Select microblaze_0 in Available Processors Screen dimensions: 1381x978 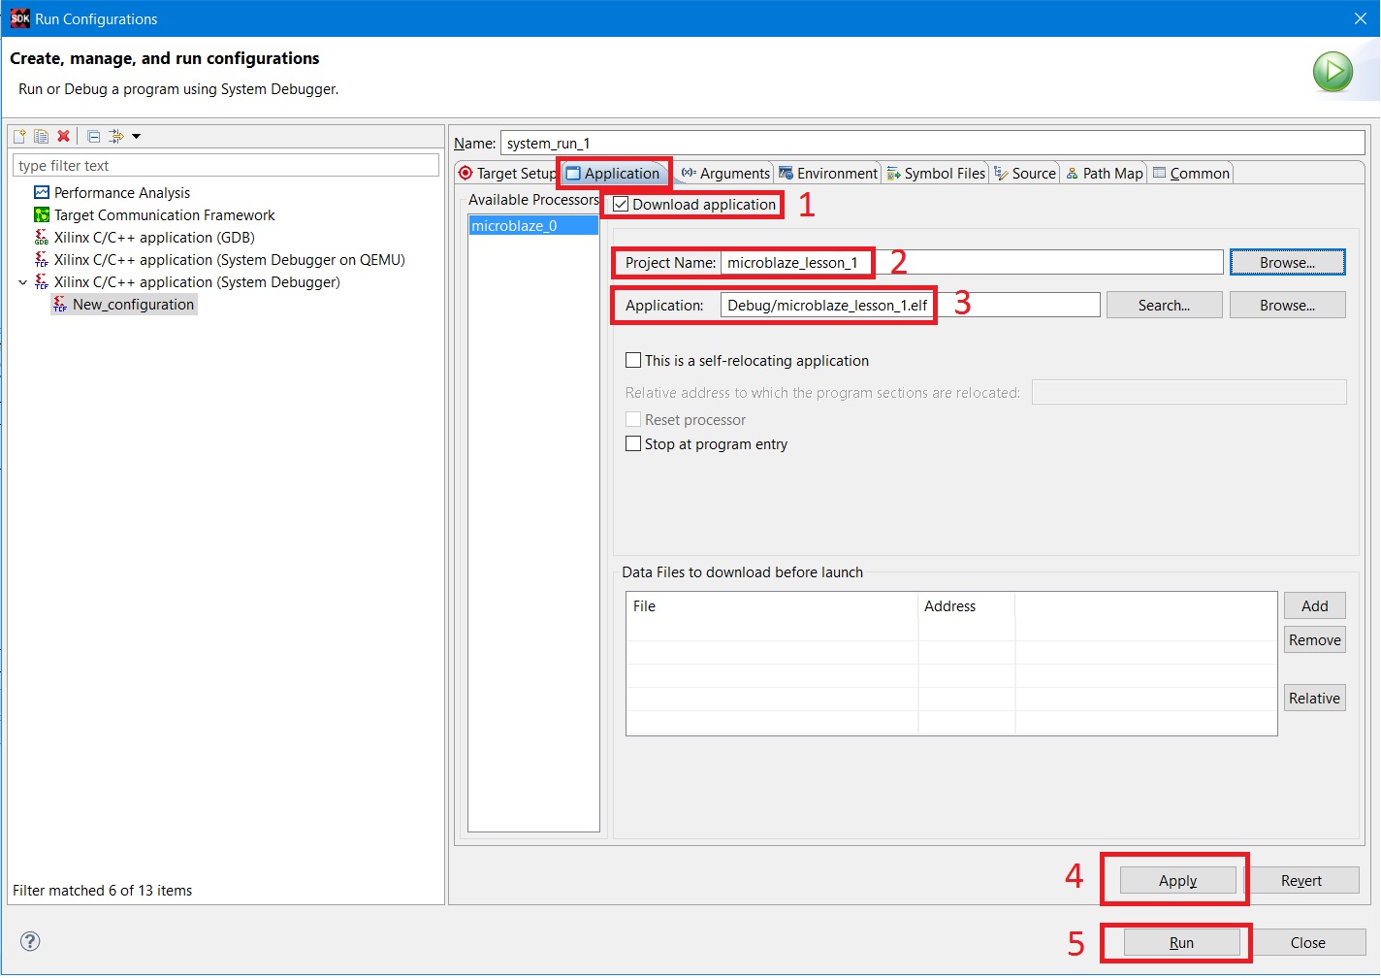(x=514, y=226)
